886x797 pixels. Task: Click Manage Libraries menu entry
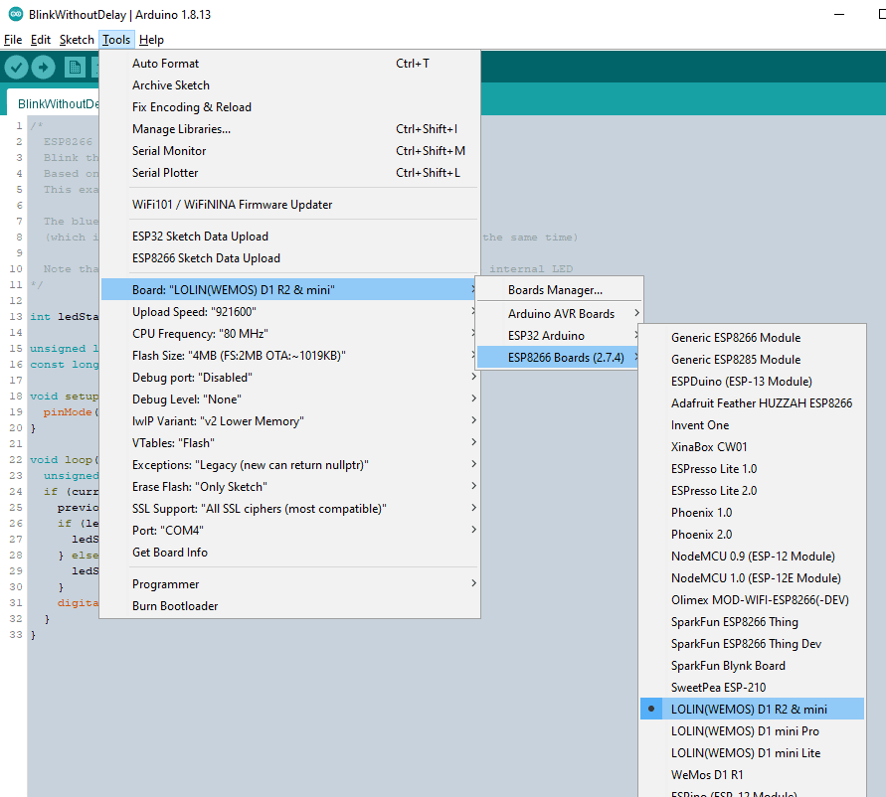point(181,128)
